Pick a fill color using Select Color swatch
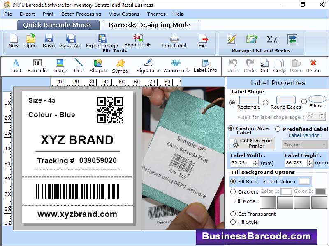Image resolution: width=329 pixels, height=246 pixels. click(x=303, y=182)
